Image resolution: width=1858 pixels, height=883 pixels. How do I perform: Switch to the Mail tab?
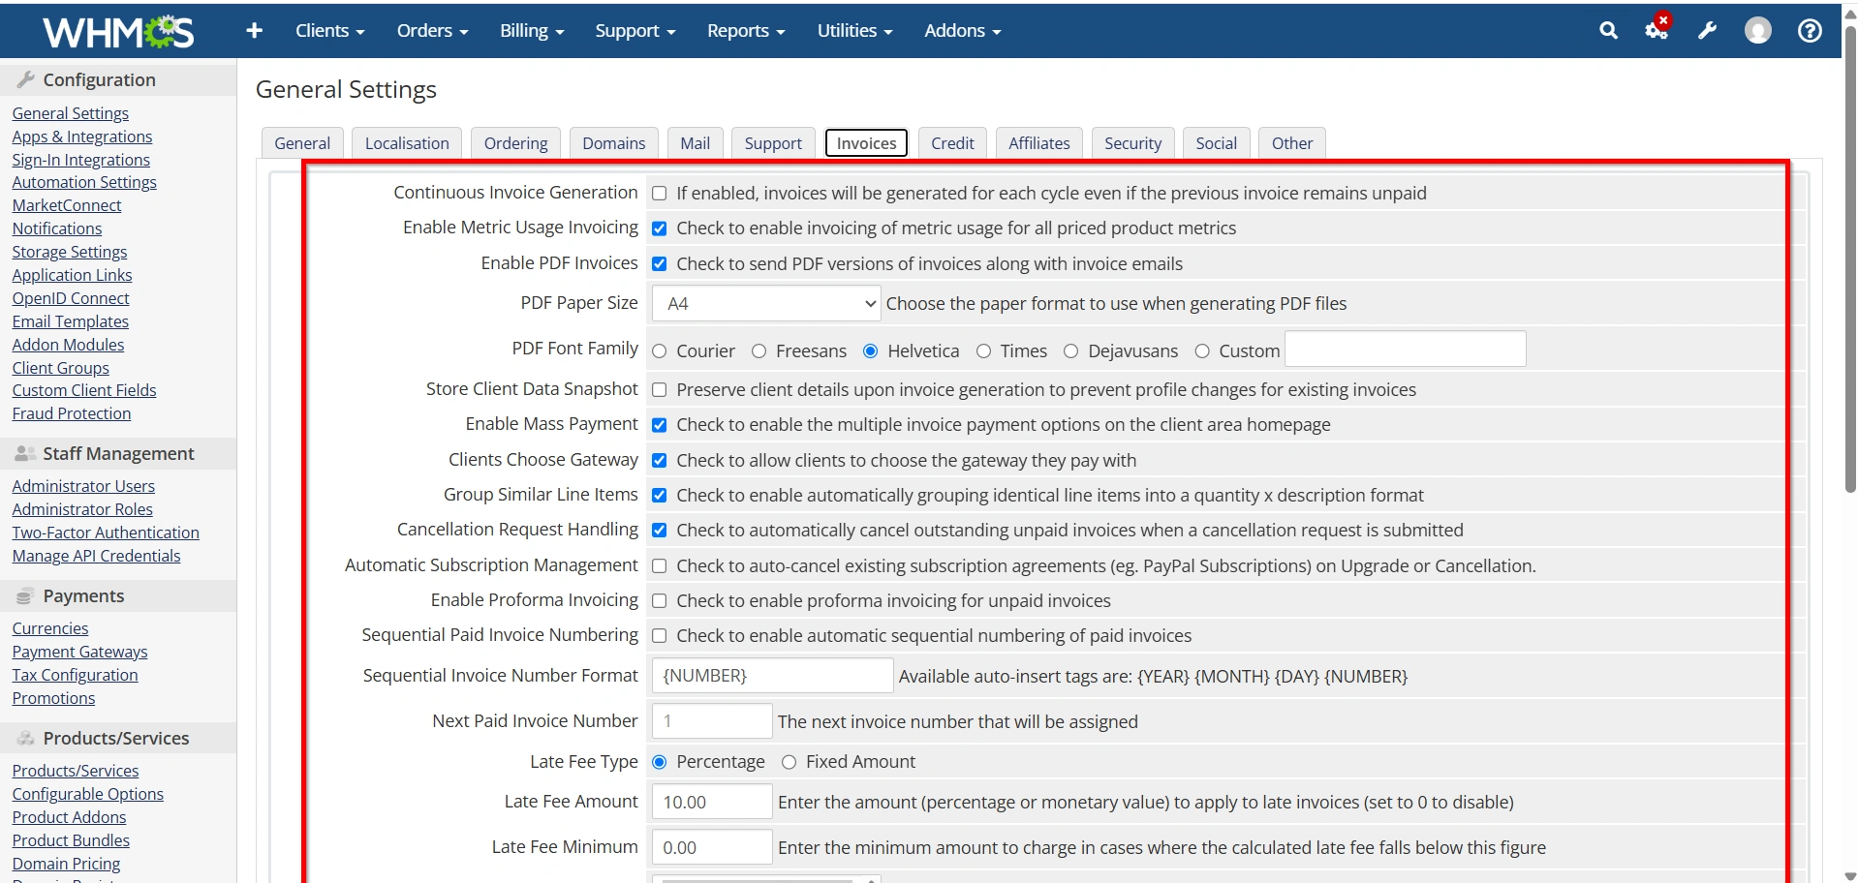point(696,143)
